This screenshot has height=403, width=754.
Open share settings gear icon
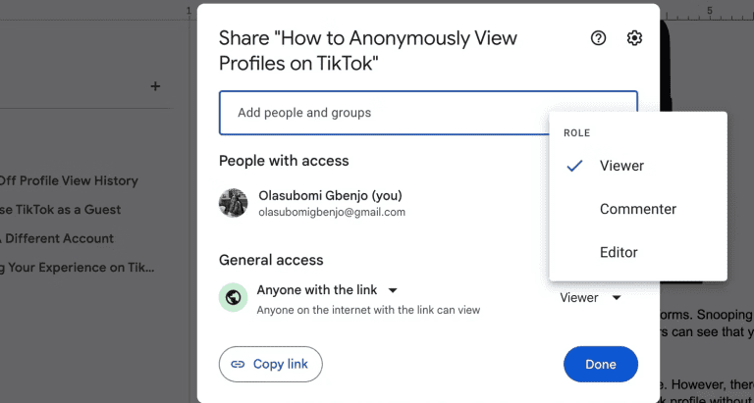634,38
